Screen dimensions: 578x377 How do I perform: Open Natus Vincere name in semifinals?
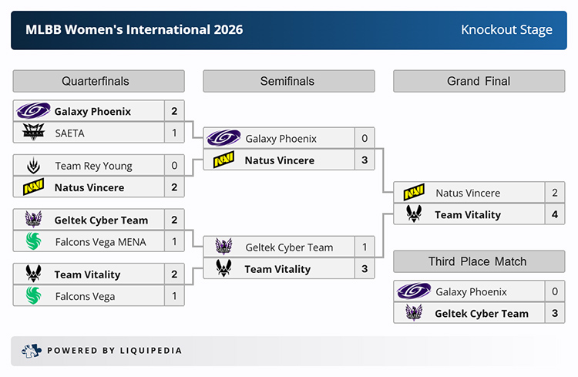pyautogui.click(x=280, y=160)
